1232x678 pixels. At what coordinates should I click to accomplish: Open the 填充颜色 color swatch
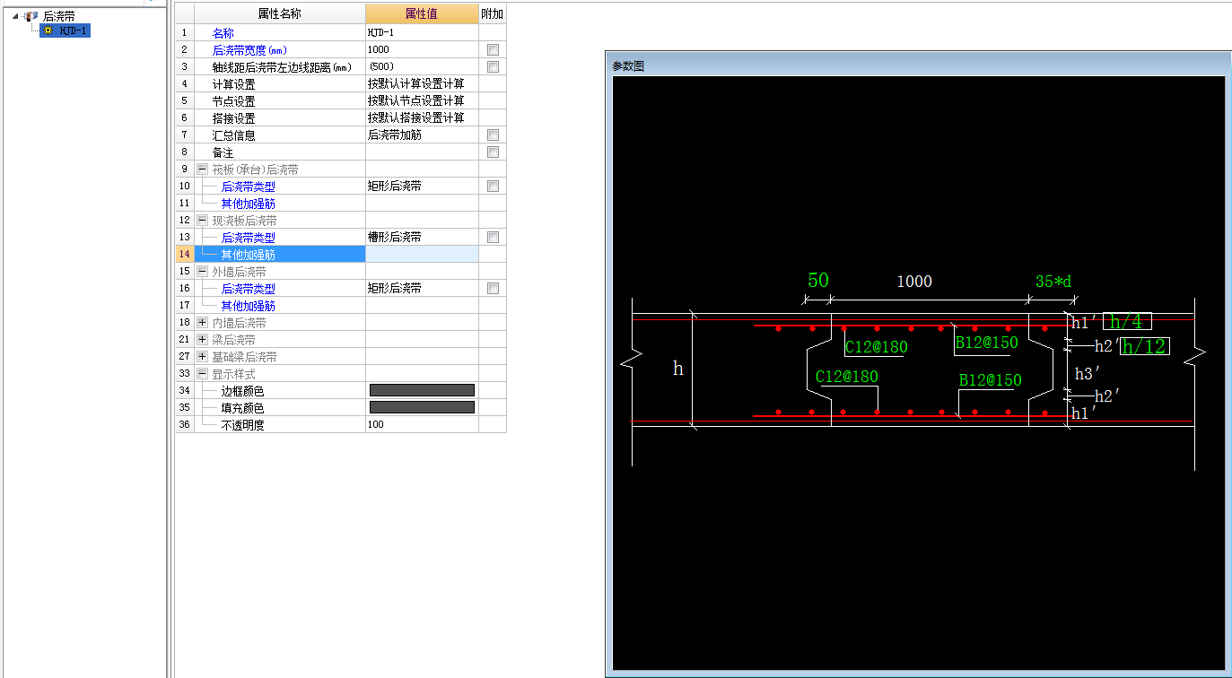pos(422,407)
